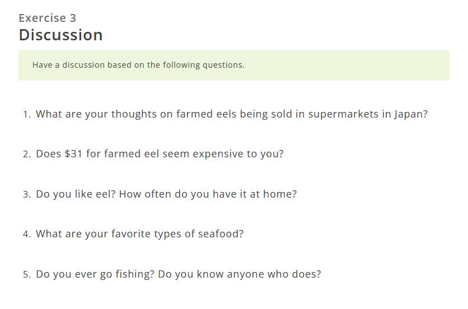Click the number 1 list marker

coord(27,114)
